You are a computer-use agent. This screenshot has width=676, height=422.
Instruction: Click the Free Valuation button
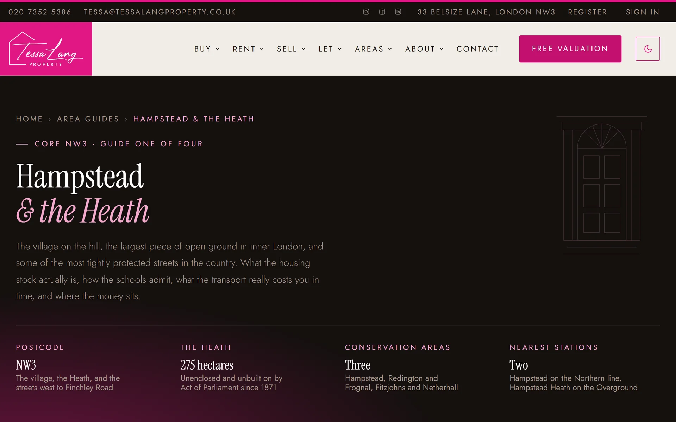click(570, 49)
